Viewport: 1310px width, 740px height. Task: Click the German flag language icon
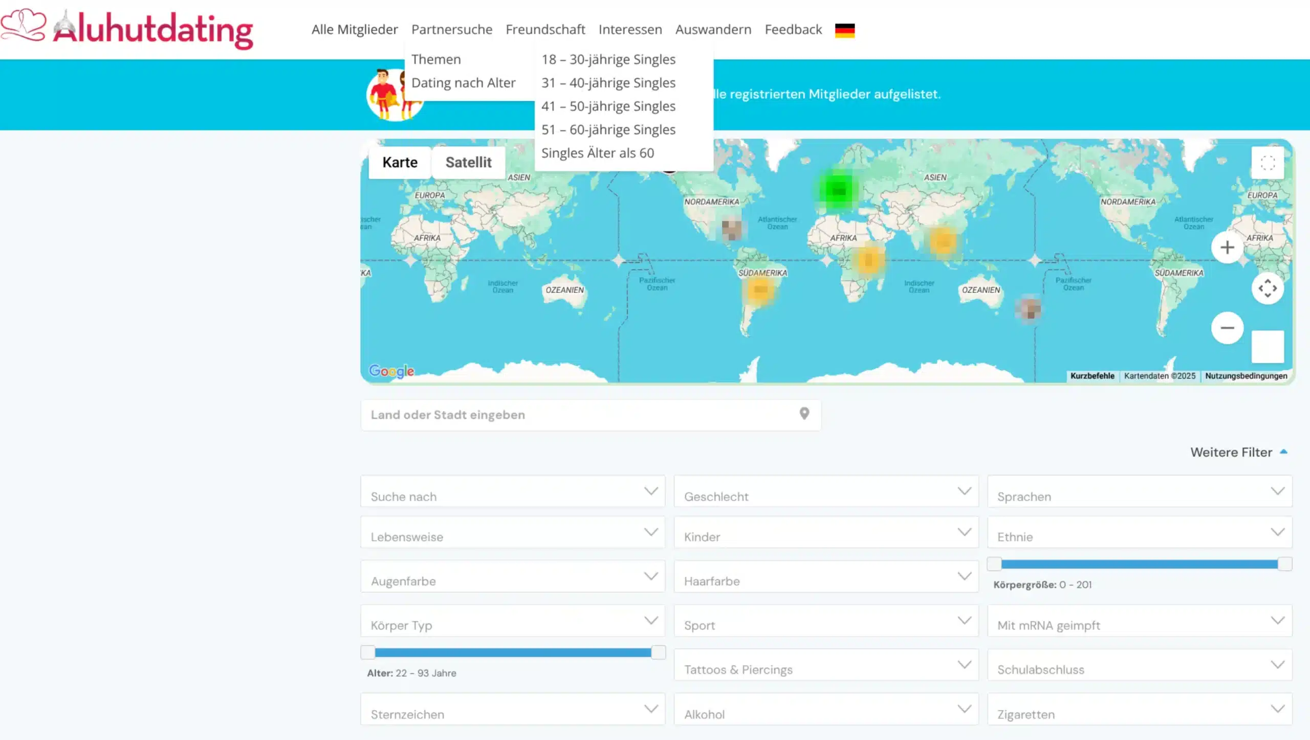[844, 30]
